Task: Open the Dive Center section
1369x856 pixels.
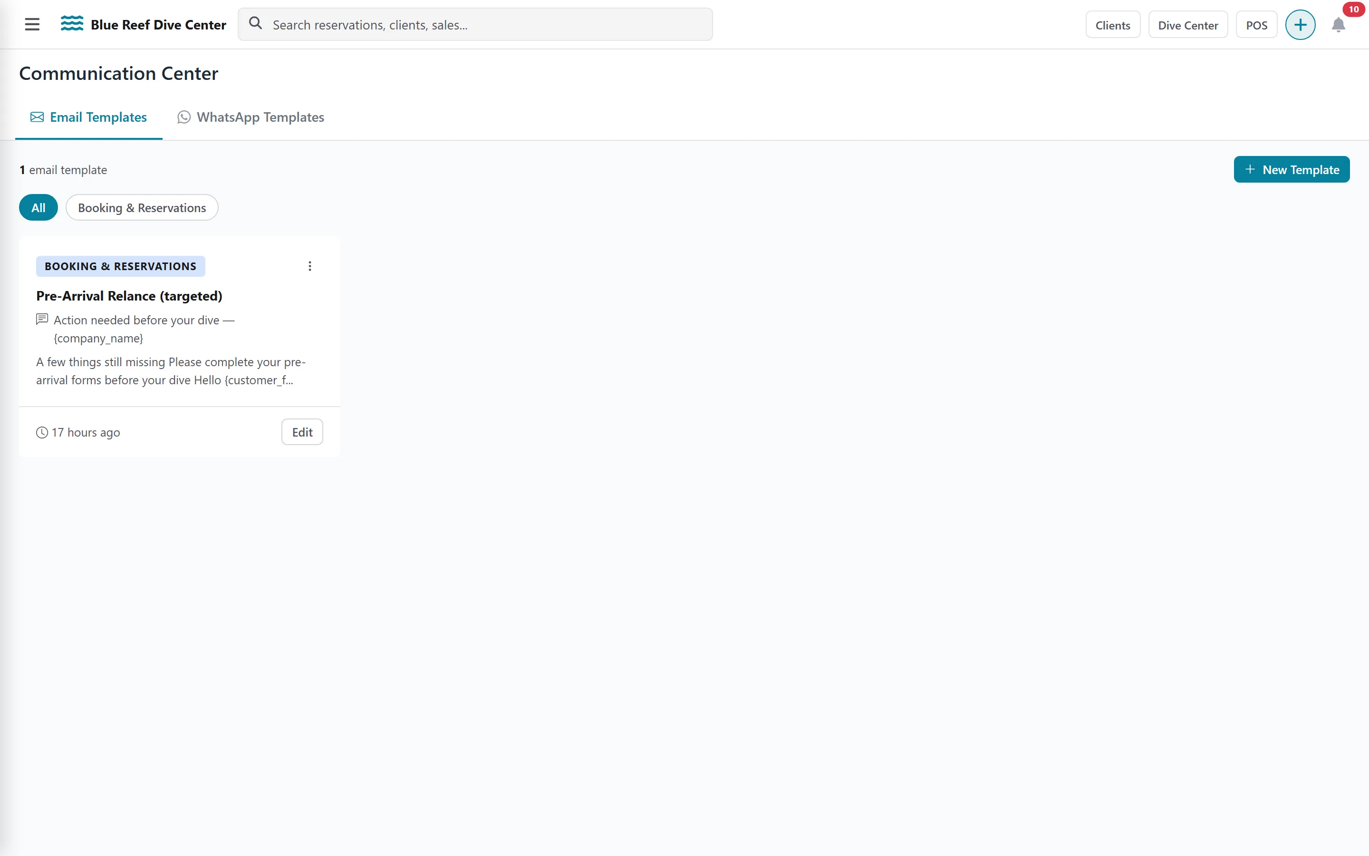Action: [1188, 25]
